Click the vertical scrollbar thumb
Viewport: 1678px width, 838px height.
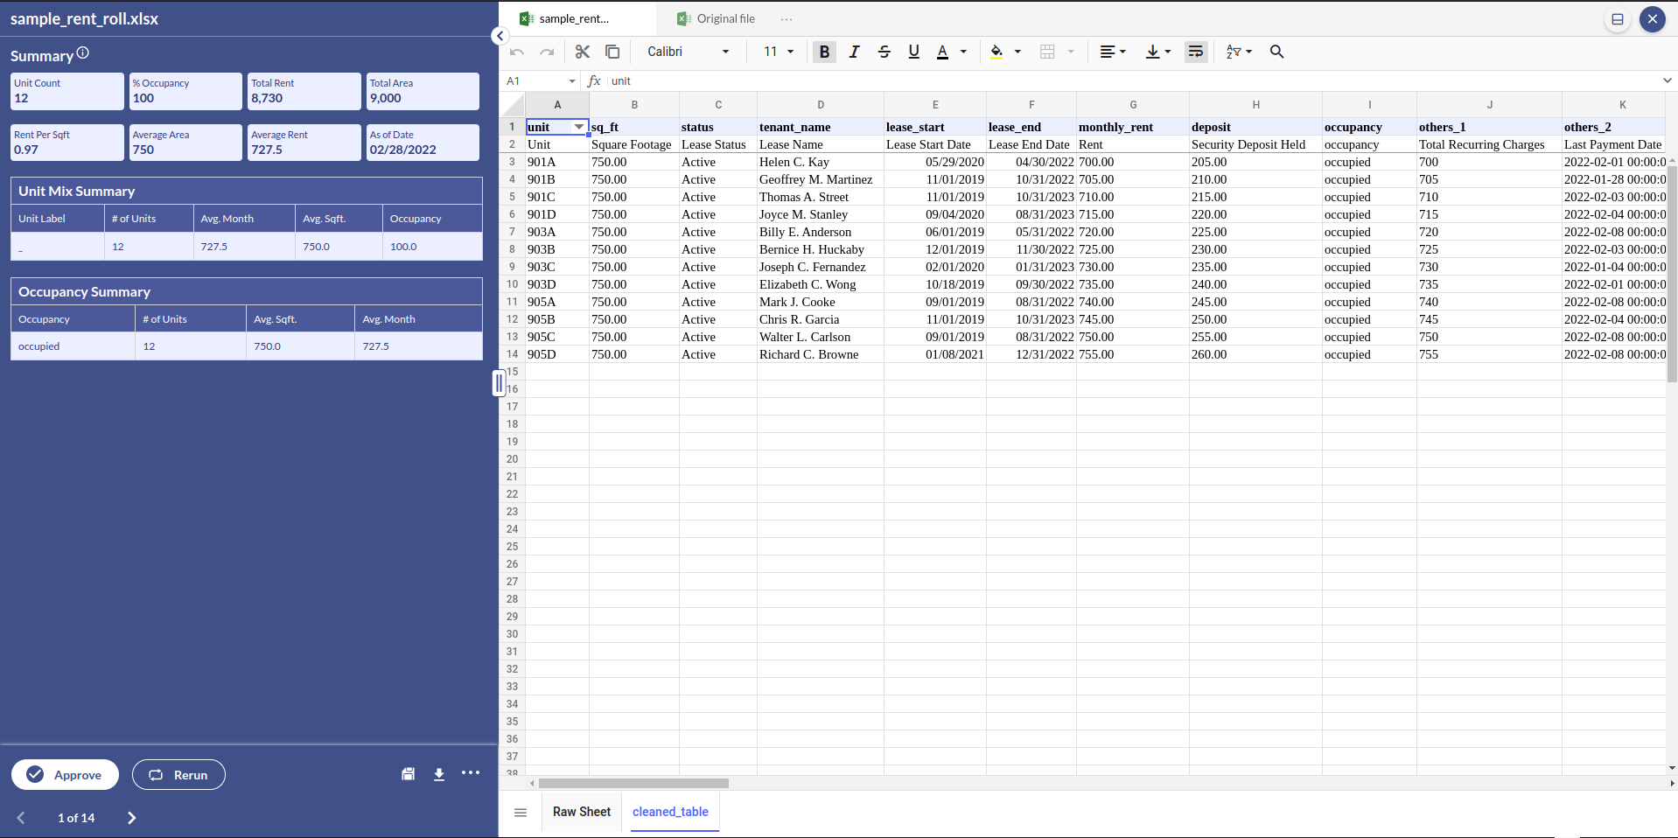(x=1672, y=274)
